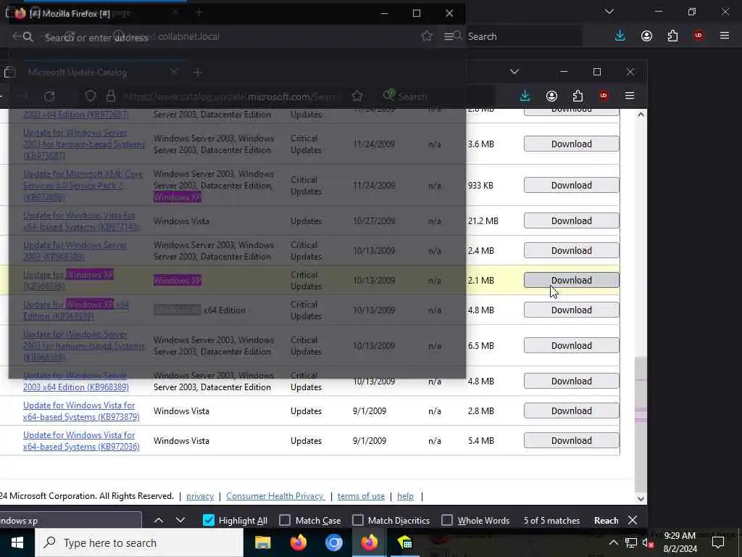Screen dimensions: 742x557
Task: Bookmark the catalog.update.microsoft.com page with the star
Action: pyautogui.click(x=357, y=96)
